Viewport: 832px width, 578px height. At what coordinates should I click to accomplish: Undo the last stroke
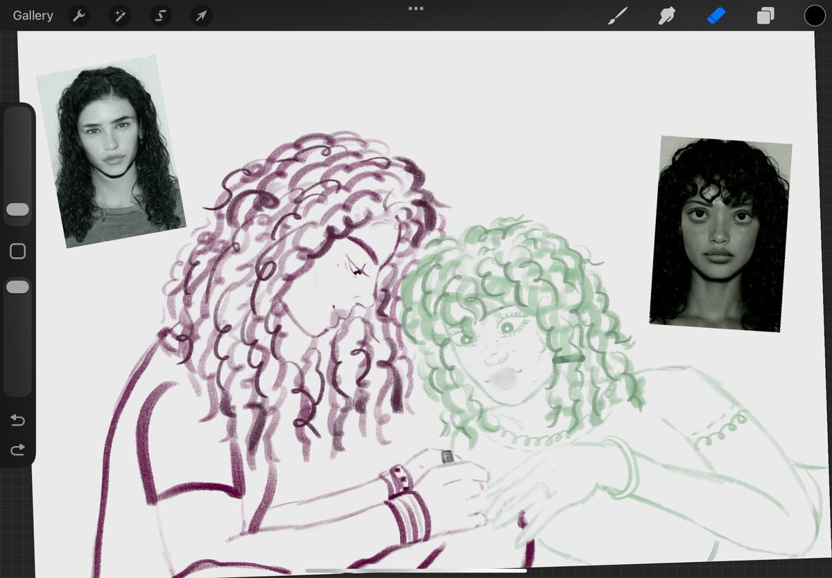point(17,420)
